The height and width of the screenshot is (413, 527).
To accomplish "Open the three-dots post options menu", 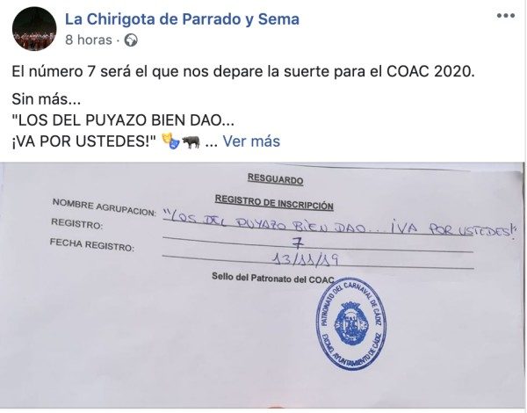I will coord(506,16).
